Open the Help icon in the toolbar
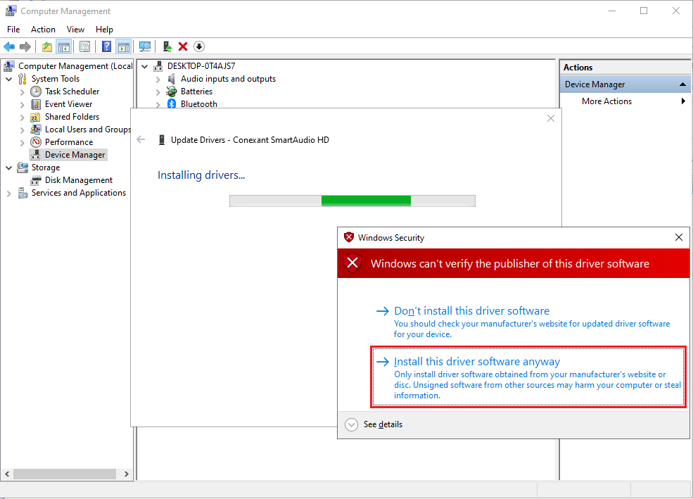Image resolution: width=693 pixels, height=499 pixels. tap(106, 46)
